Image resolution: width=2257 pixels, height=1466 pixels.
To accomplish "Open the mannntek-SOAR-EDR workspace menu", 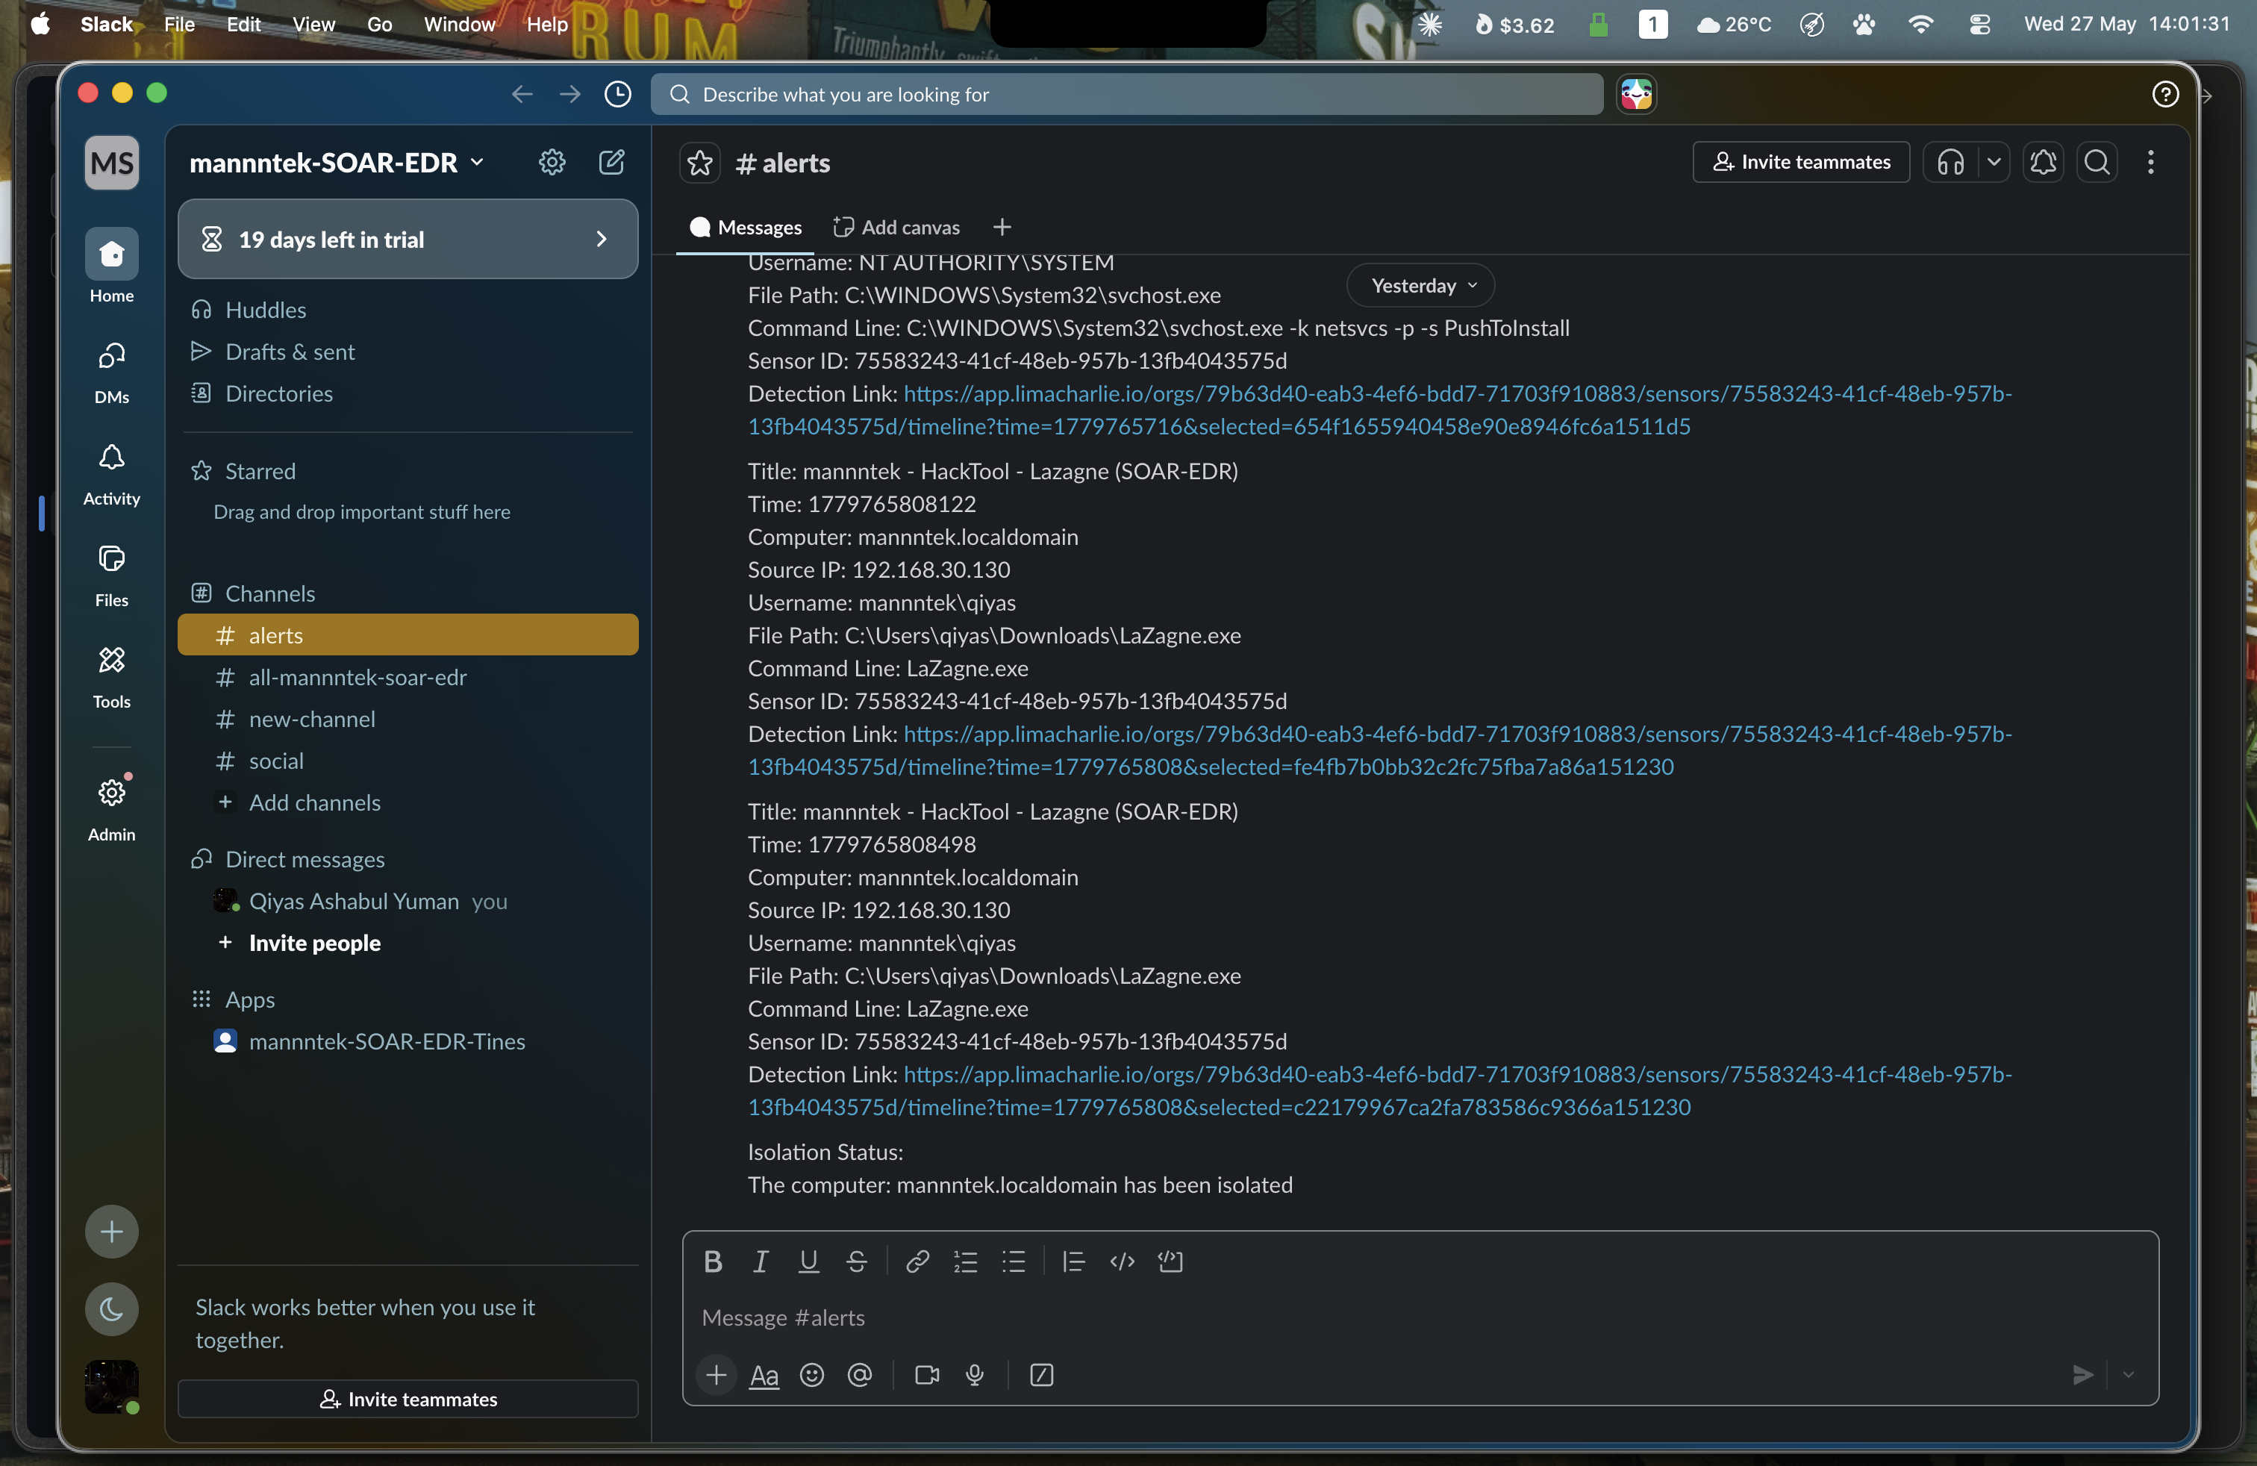I will tap(337, 163).
